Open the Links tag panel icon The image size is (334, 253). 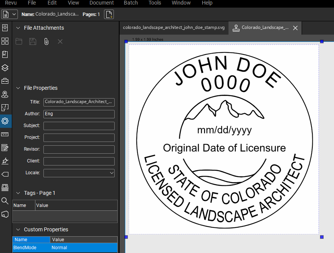pos(5,174)
